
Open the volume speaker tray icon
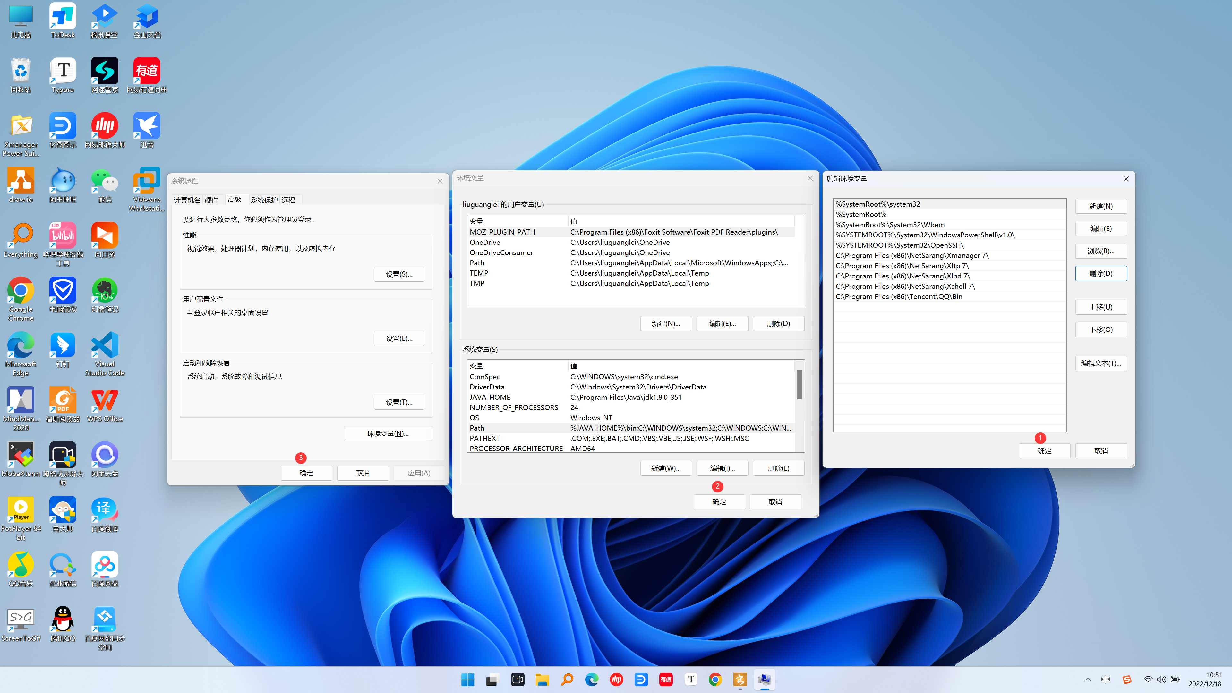1161,680
